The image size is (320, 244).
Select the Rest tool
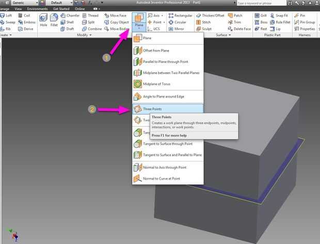coord(261,29)
